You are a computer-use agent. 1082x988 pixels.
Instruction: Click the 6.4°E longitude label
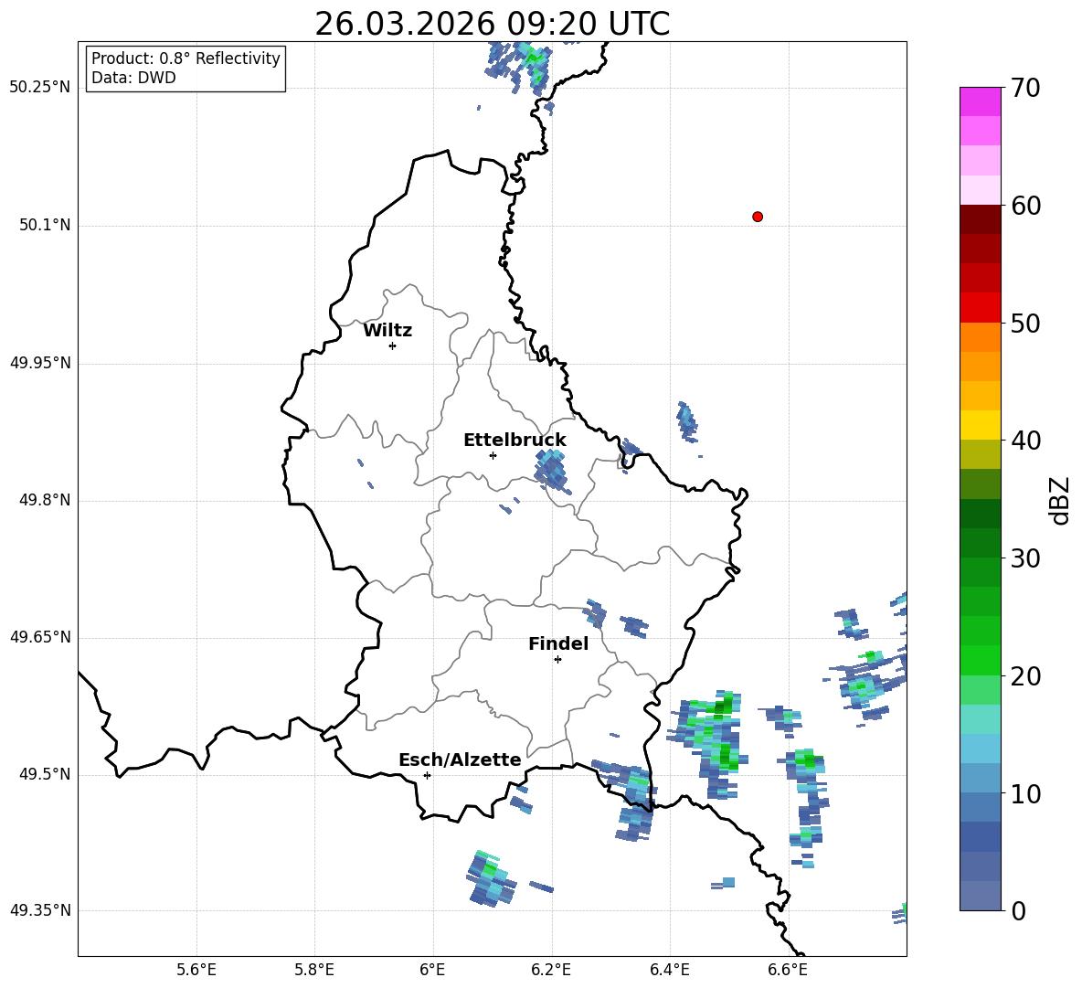[x=669, y=970]
